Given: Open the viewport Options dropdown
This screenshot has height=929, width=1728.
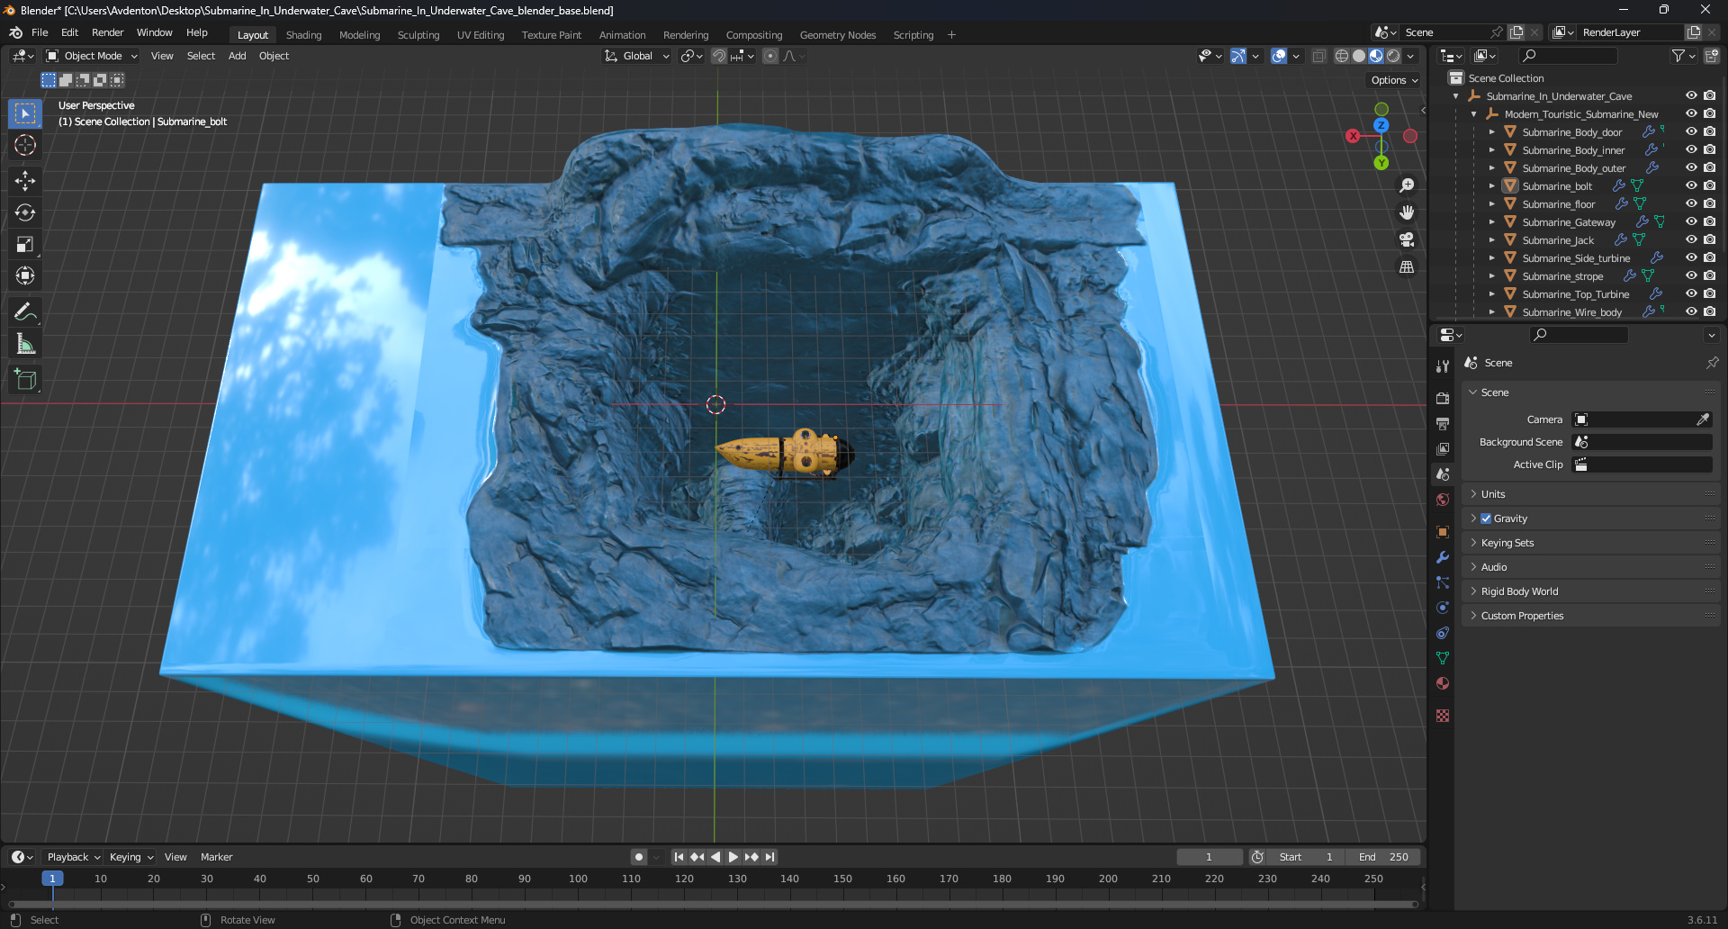Looking at the screenshot, I should [x=1394, y=80].
